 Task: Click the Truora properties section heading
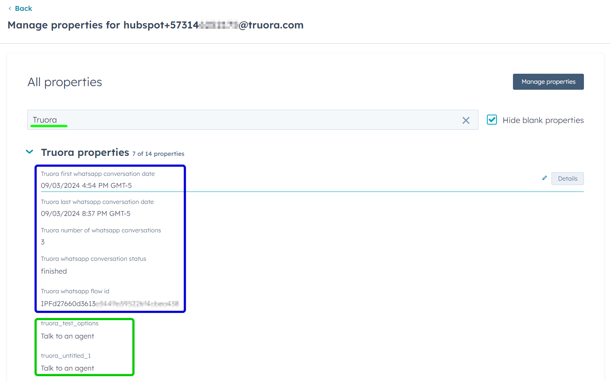coord(85,153)
